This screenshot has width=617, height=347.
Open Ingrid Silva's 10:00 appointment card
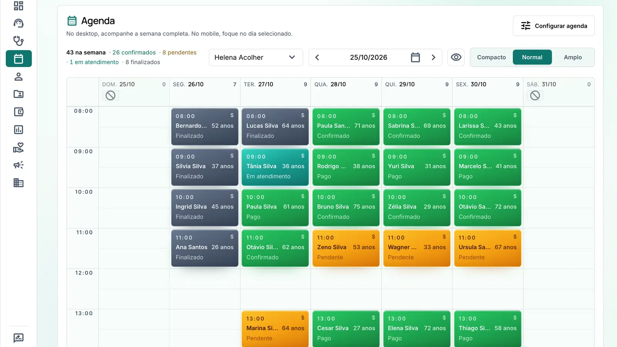coord(205,208)
